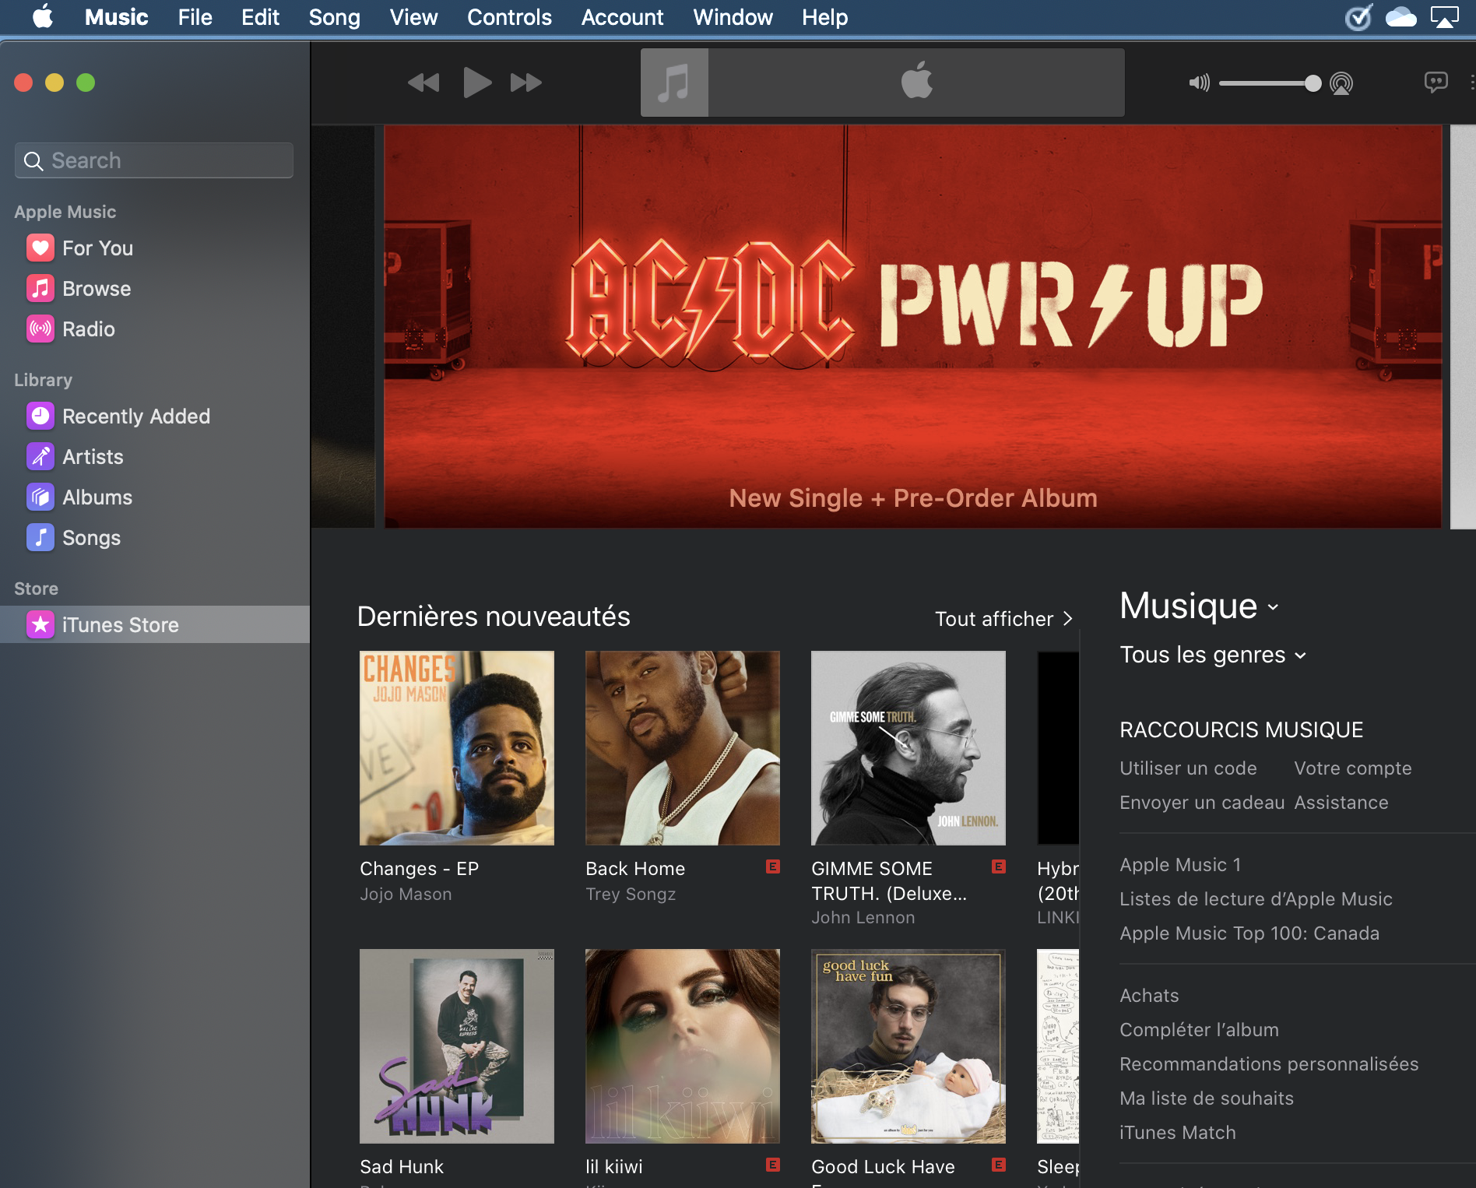Image resolution: width=1476 pixels, height=1188 pixels.
Task: Click iTunes Match link
Action: tap(1178, 1133)
